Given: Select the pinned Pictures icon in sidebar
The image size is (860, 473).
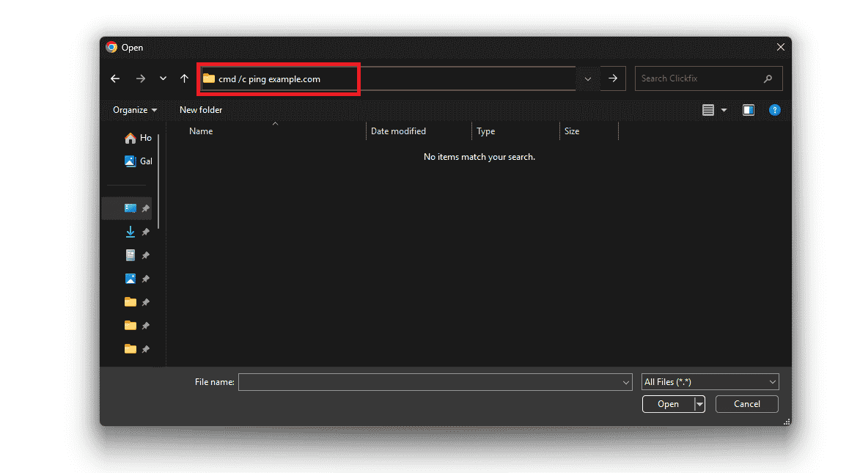Looking at the screenshot, I should click(130, 279).
